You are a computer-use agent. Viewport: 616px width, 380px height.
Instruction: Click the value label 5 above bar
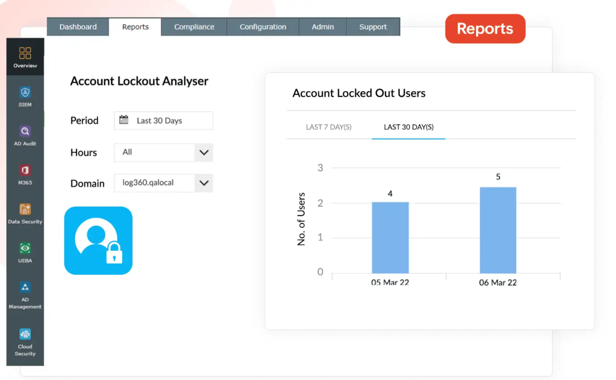click(x=498, y=177)
